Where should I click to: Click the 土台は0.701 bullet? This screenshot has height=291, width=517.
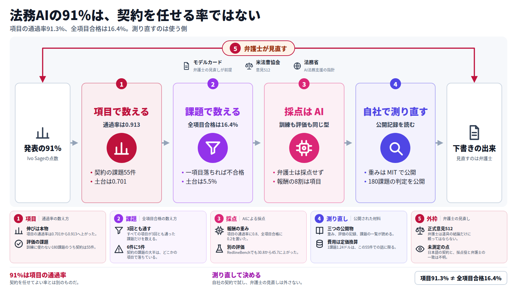click(111, 181)
